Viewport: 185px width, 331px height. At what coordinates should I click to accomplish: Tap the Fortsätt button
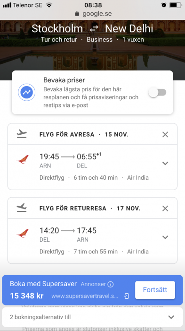coord(155,290)
